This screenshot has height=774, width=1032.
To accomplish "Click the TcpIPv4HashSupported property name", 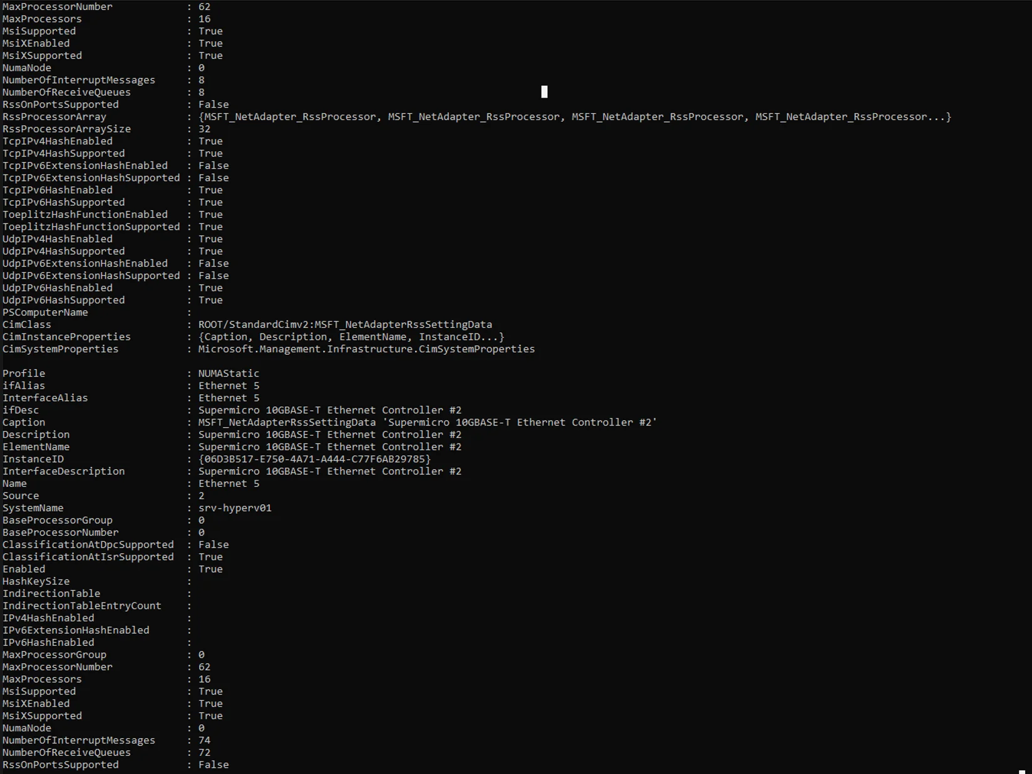I will tap(64, 153).
